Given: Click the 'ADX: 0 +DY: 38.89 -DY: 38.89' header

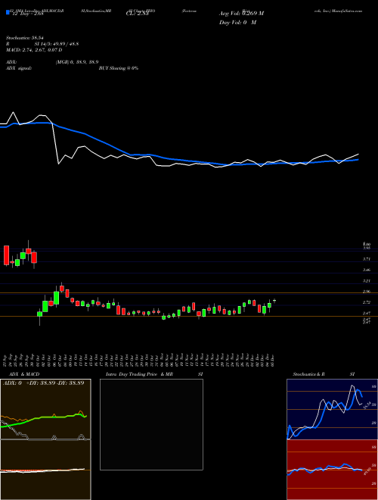Looking at the screenshot, I should [44, 383].
